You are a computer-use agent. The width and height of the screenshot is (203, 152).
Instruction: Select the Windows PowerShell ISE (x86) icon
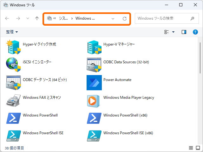coord(94,136)
